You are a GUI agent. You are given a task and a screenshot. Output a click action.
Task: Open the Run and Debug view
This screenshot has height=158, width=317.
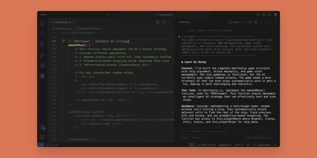tap(42, 55)
